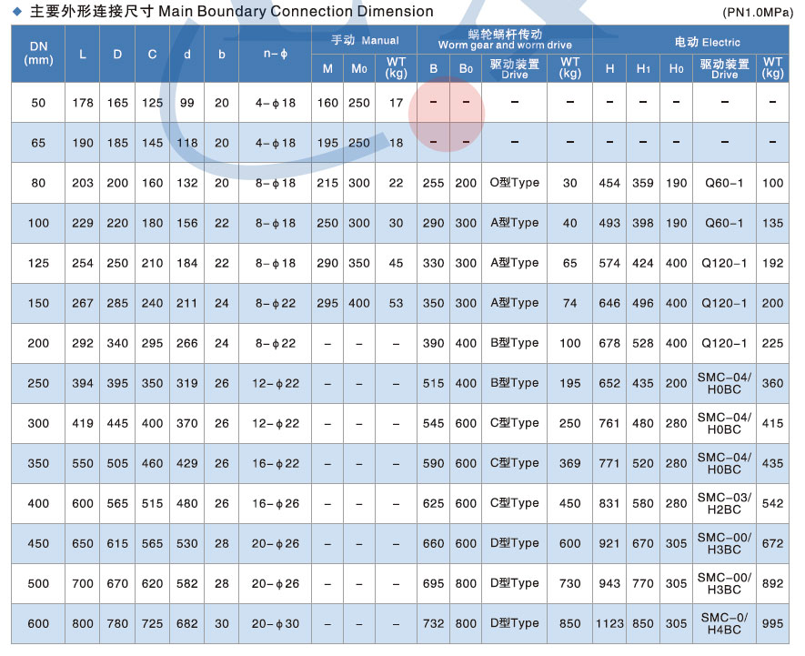Image resolution: width=805 pixels, height=656 pixels.
Task: Select the B value 390
Action: click(x=433, y=343)
